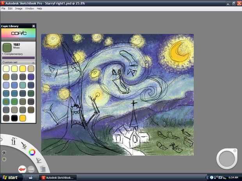Open the lagoon layers and pages icon
Viewport: 242px width, 181px height.
pyautogui.click(x=43, y=169)
